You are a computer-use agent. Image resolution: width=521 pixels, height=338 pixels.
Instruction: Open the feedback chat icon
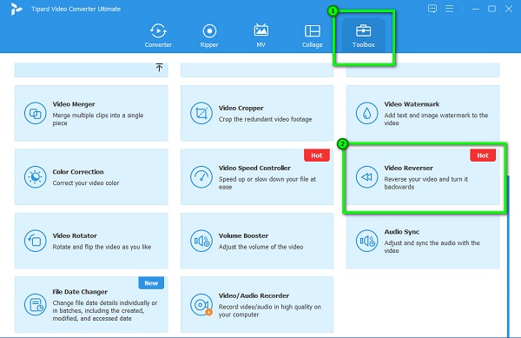point(432,9)
